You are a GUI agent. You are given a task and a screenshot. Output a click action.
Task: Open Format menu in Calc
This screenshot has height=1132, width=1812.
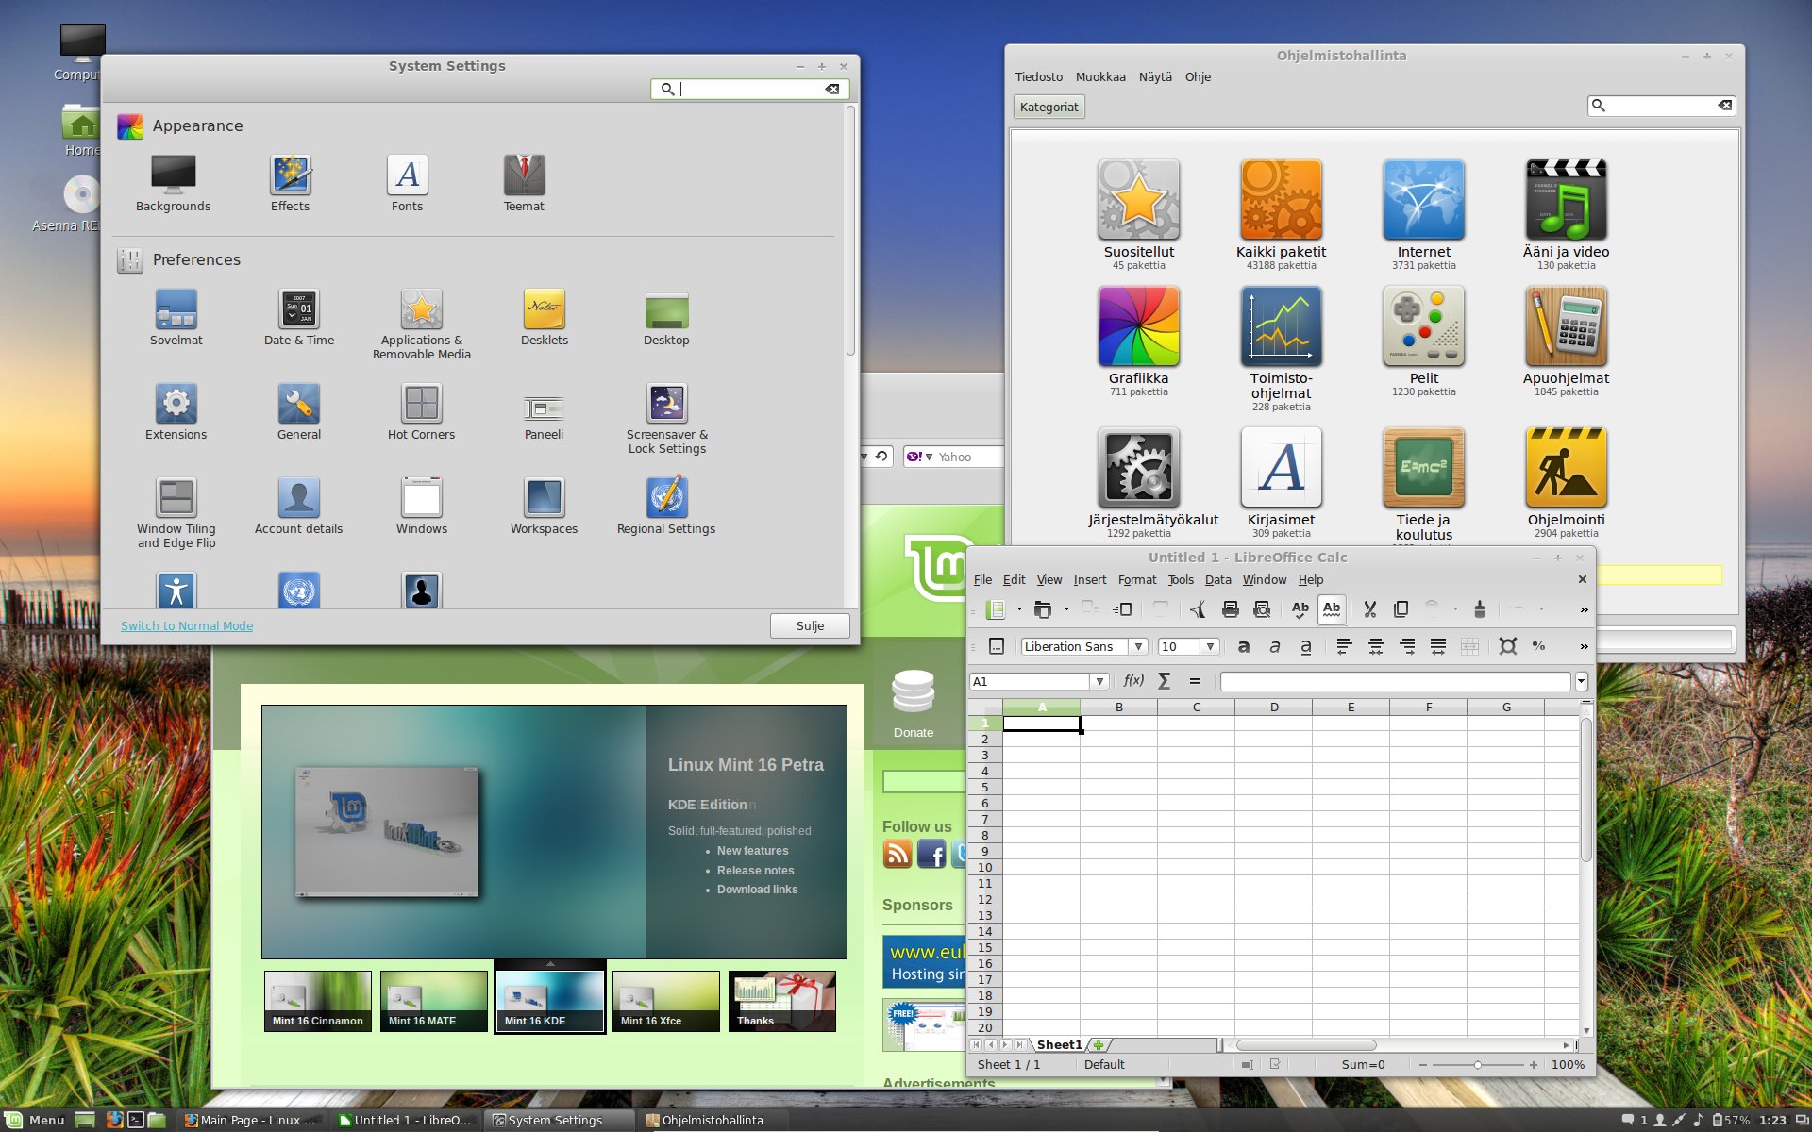coord(1137,579)
